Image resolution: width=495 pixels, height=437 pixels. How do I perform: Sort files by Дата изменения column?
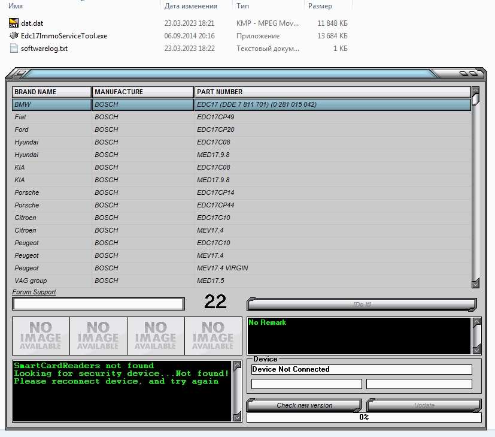(x=190, y=6)
